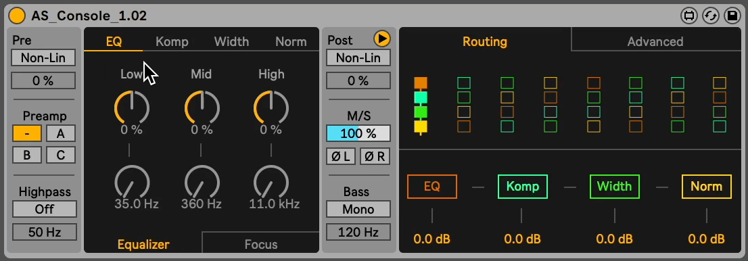The width and height of the screenshot is (748, 261).
Task: Click the M/S 100 % slider
Action: (x=358, y=133)
